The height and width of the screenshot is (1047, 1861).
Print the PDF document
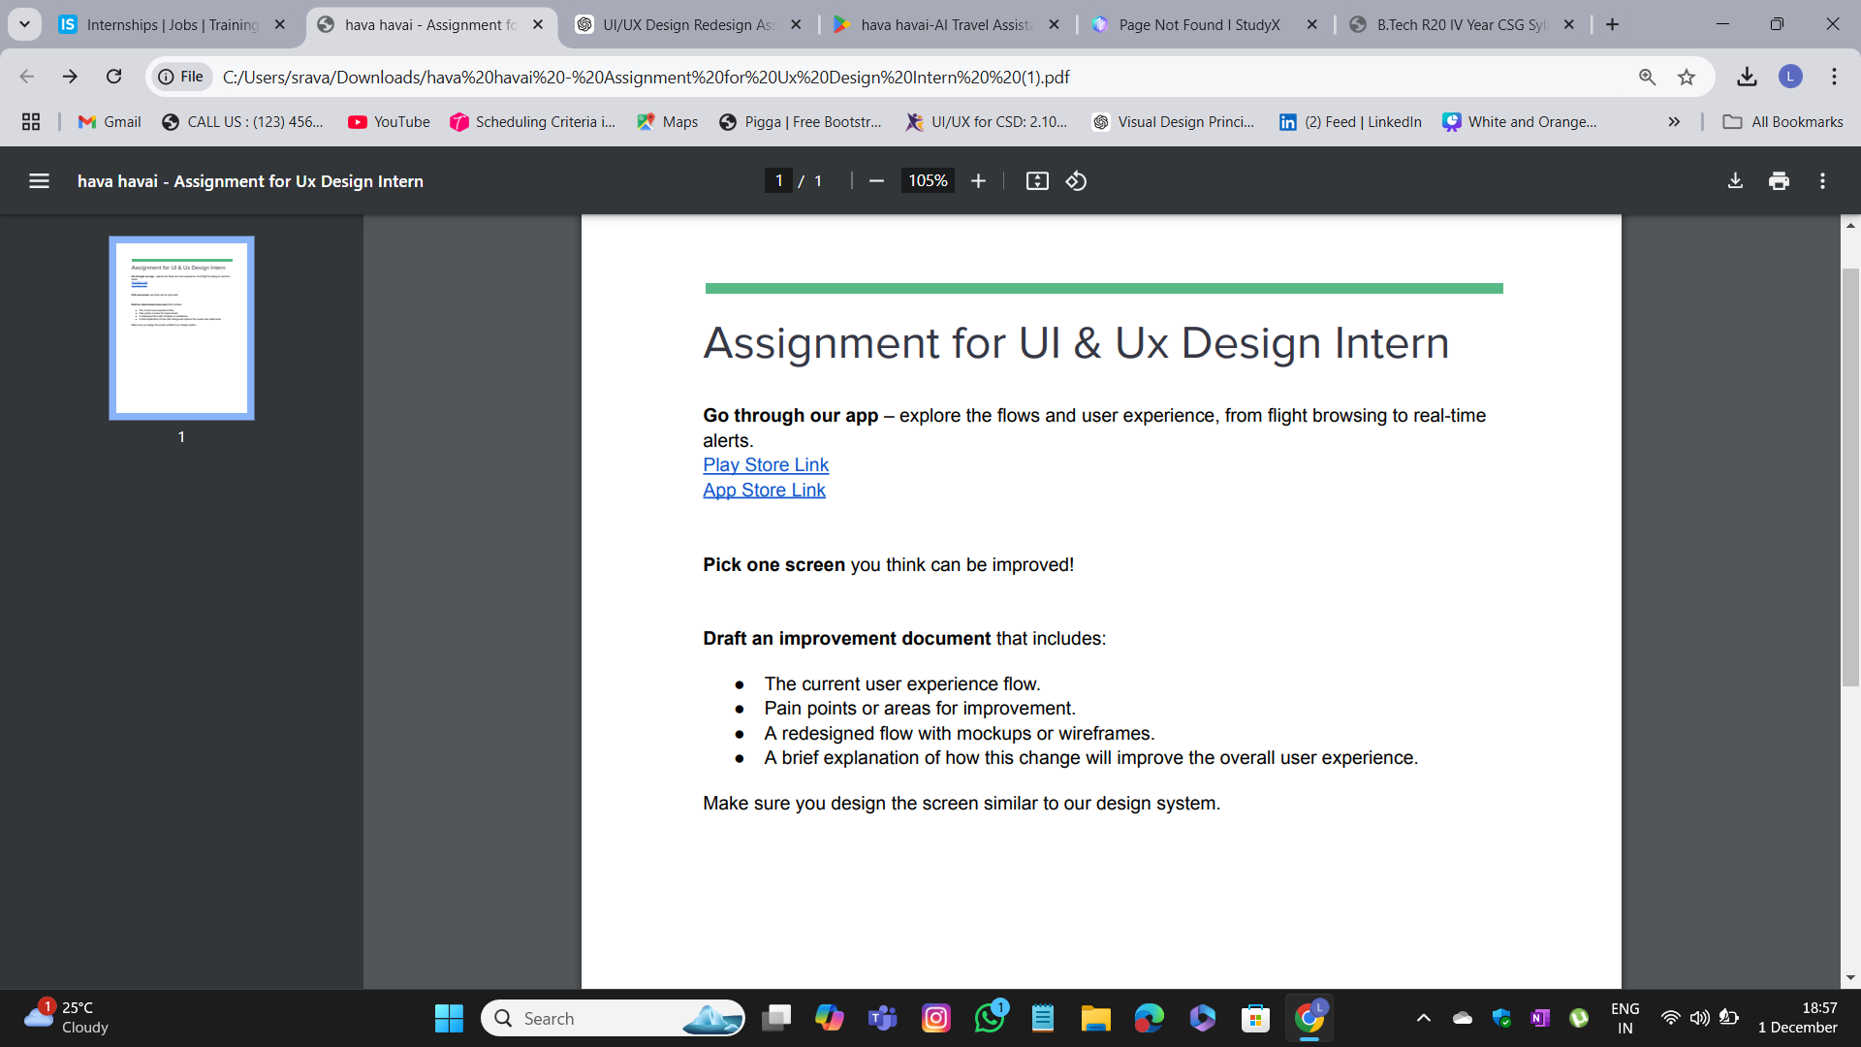(x=1779, y=181)
